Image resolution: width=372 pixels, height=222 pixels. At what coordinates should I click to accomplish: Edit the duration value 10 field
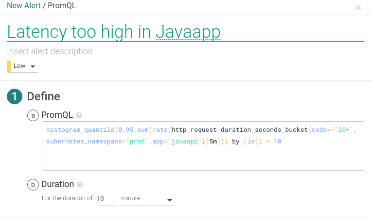coord(107,199)
